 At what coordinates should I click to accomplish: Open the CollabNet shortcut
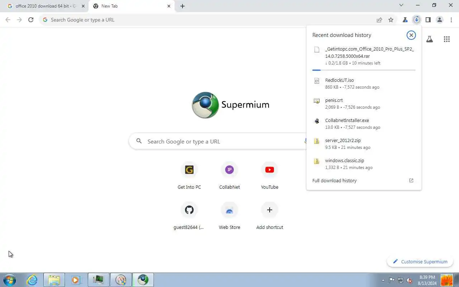coord(229,175)
